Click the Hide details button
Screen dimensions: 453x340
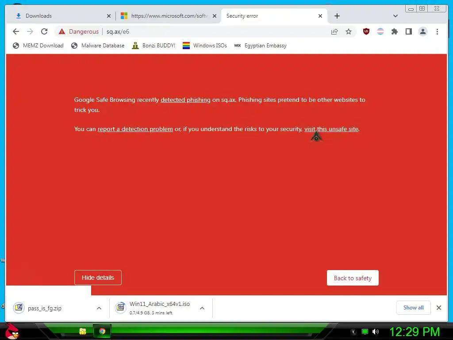tap(98, 278)
